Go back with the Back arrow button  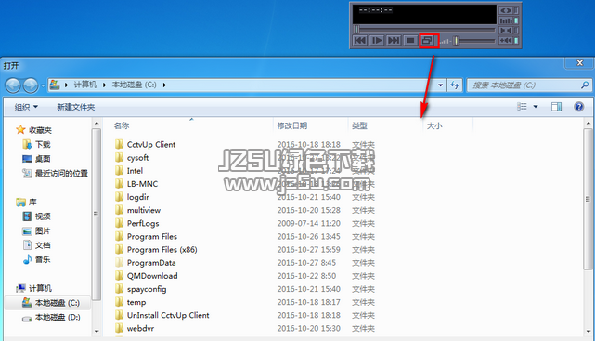coord(13,85)
